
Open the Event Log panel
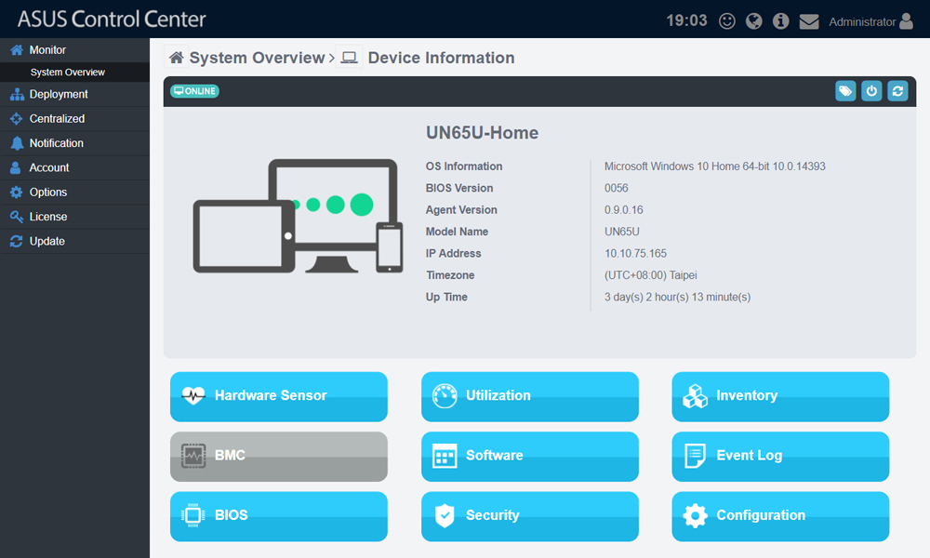[780, 456]
